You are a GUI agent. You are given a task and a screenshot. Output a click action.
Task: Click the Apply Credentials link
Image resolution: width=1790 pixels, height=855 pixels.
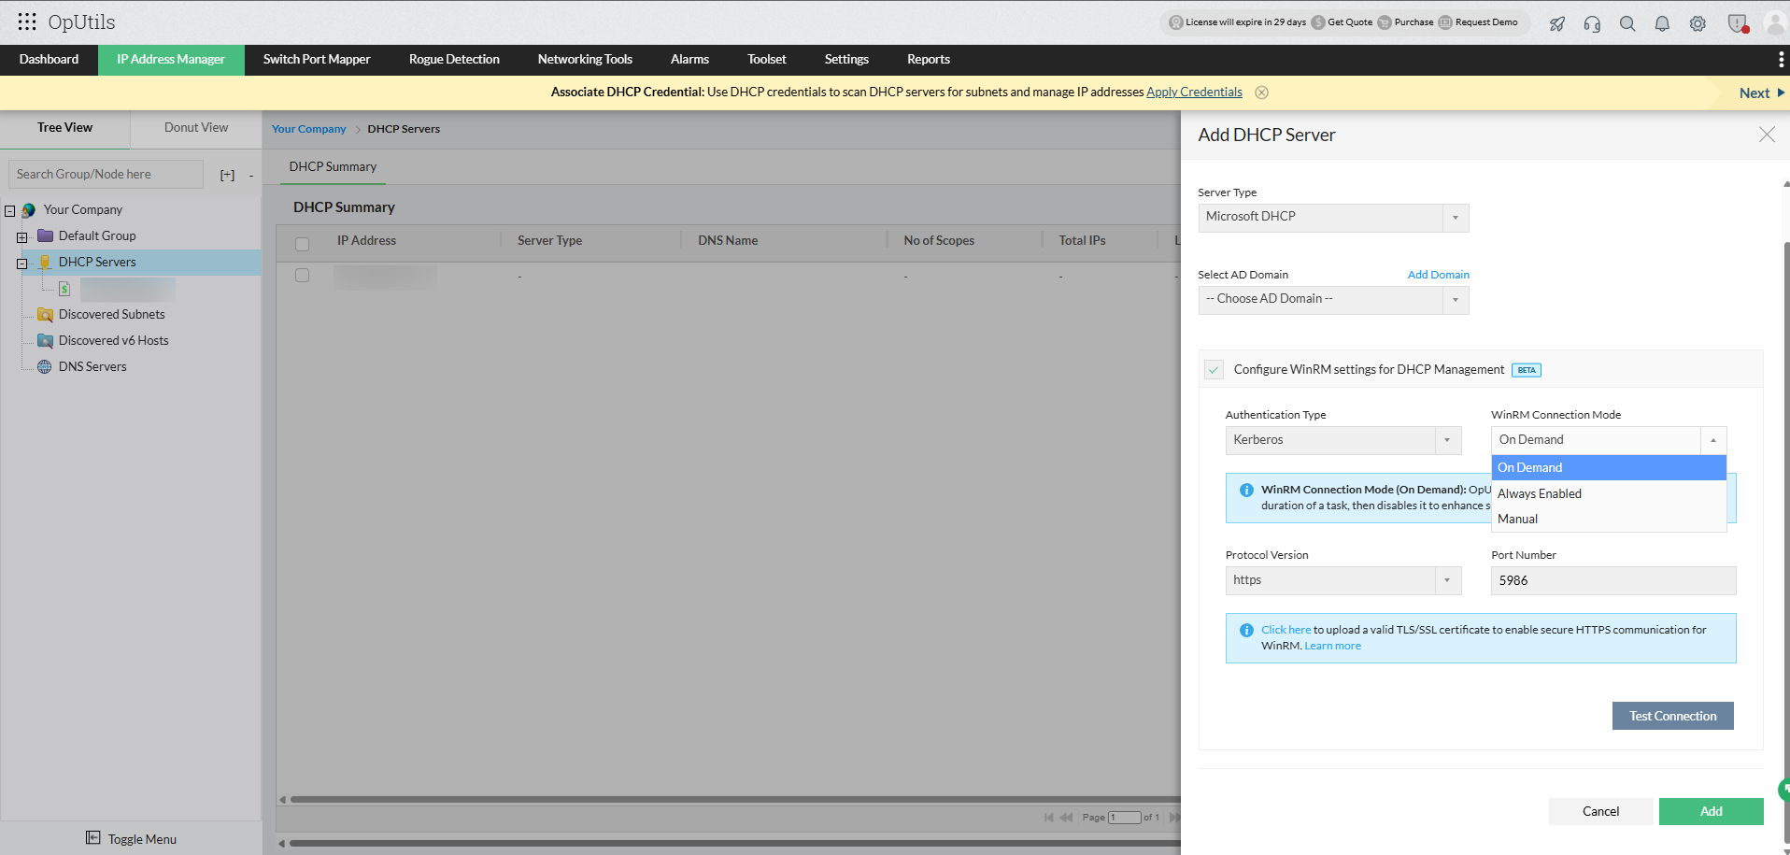tap(1194, 93)
